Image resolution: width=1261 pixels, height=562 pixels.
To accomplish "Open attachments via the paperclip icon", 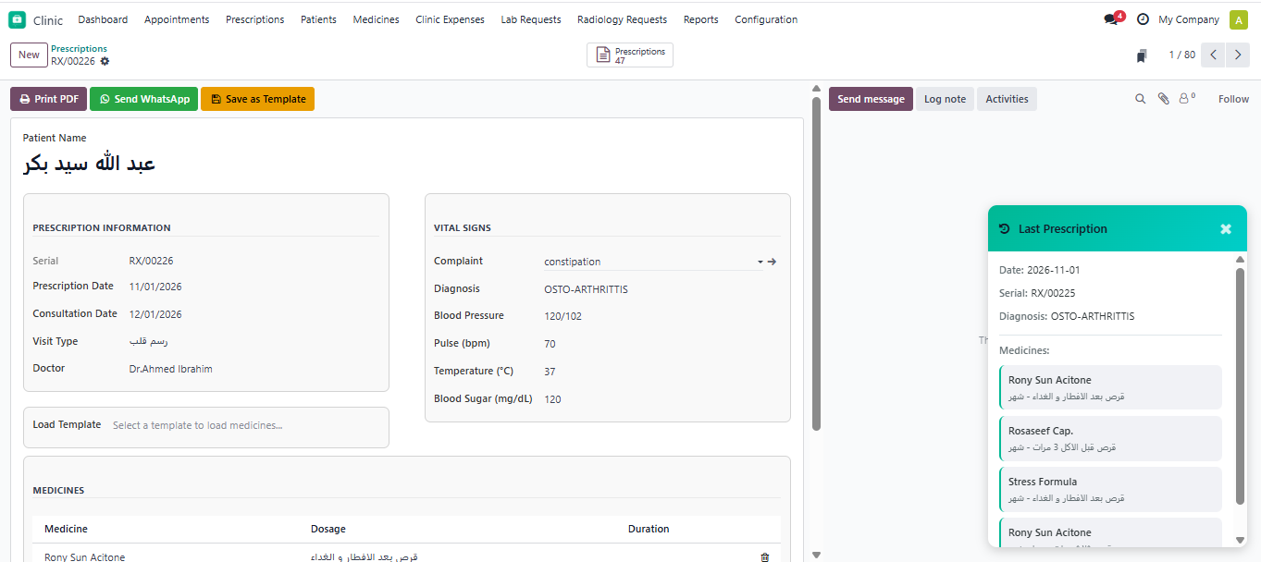I will (1163, 99).
